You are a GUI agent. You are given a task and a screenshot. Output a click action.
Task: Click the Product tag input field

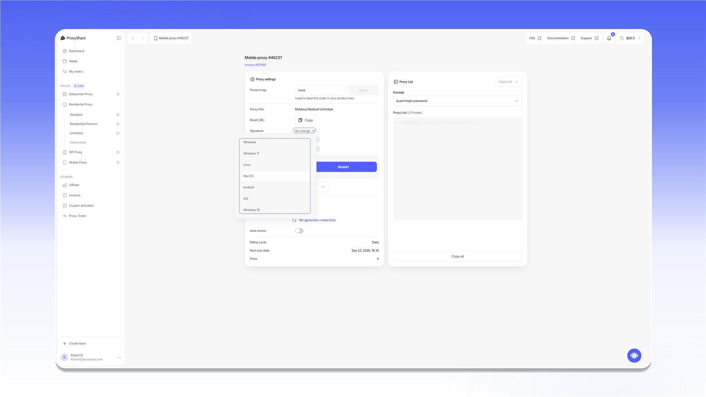pos(320,90)
